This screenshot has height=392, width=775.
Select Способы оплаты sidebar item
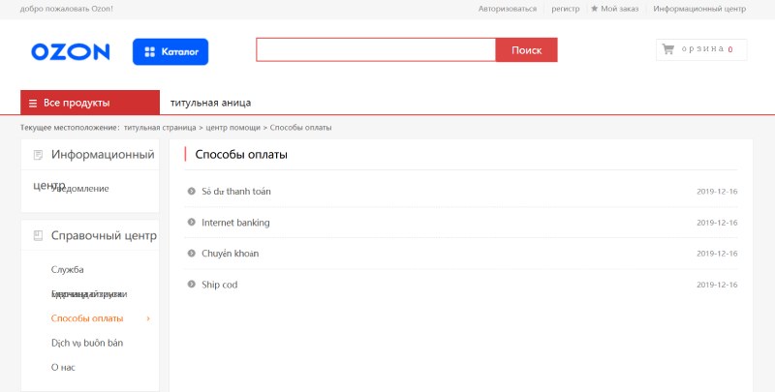[87, 318]
